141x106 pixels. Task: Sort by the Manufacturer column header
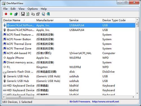click(51, 20)
